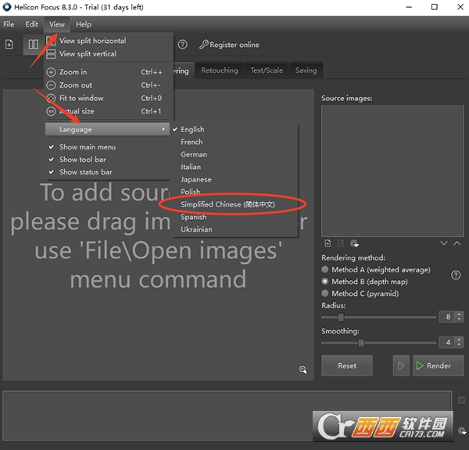Click the Reset button
Viewport: 469px width, 450px height.
coord(347,365)
